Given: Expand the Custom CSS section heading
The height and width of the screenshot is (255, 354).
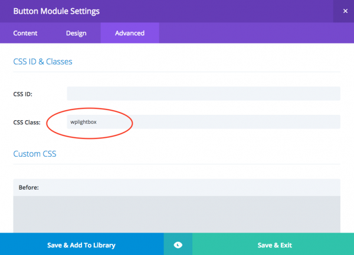Looking at the screenshot, I should (35, 154).
